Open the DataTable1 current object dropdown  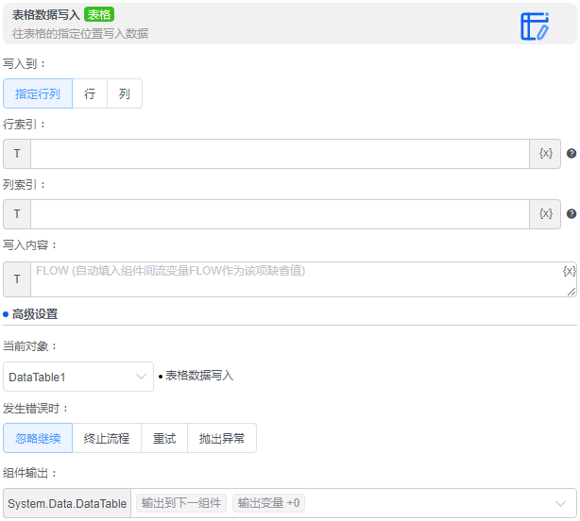[78, 377]
